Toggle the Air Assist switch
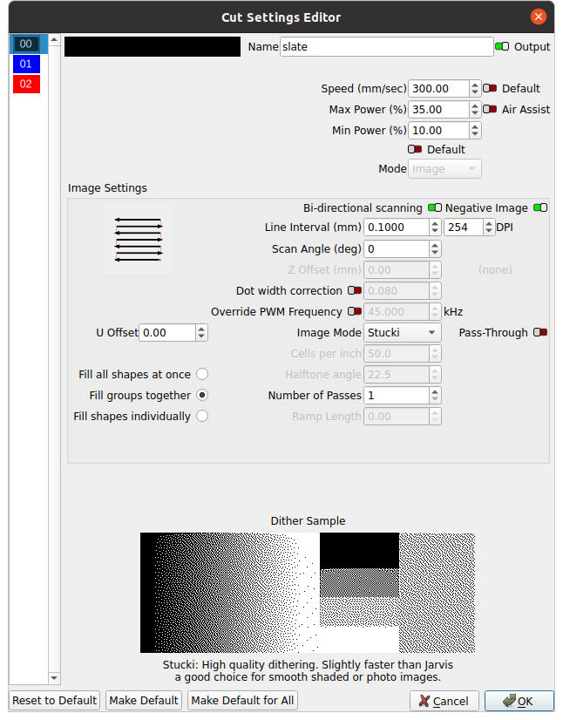563x720 pixels. tap(490, 109)
